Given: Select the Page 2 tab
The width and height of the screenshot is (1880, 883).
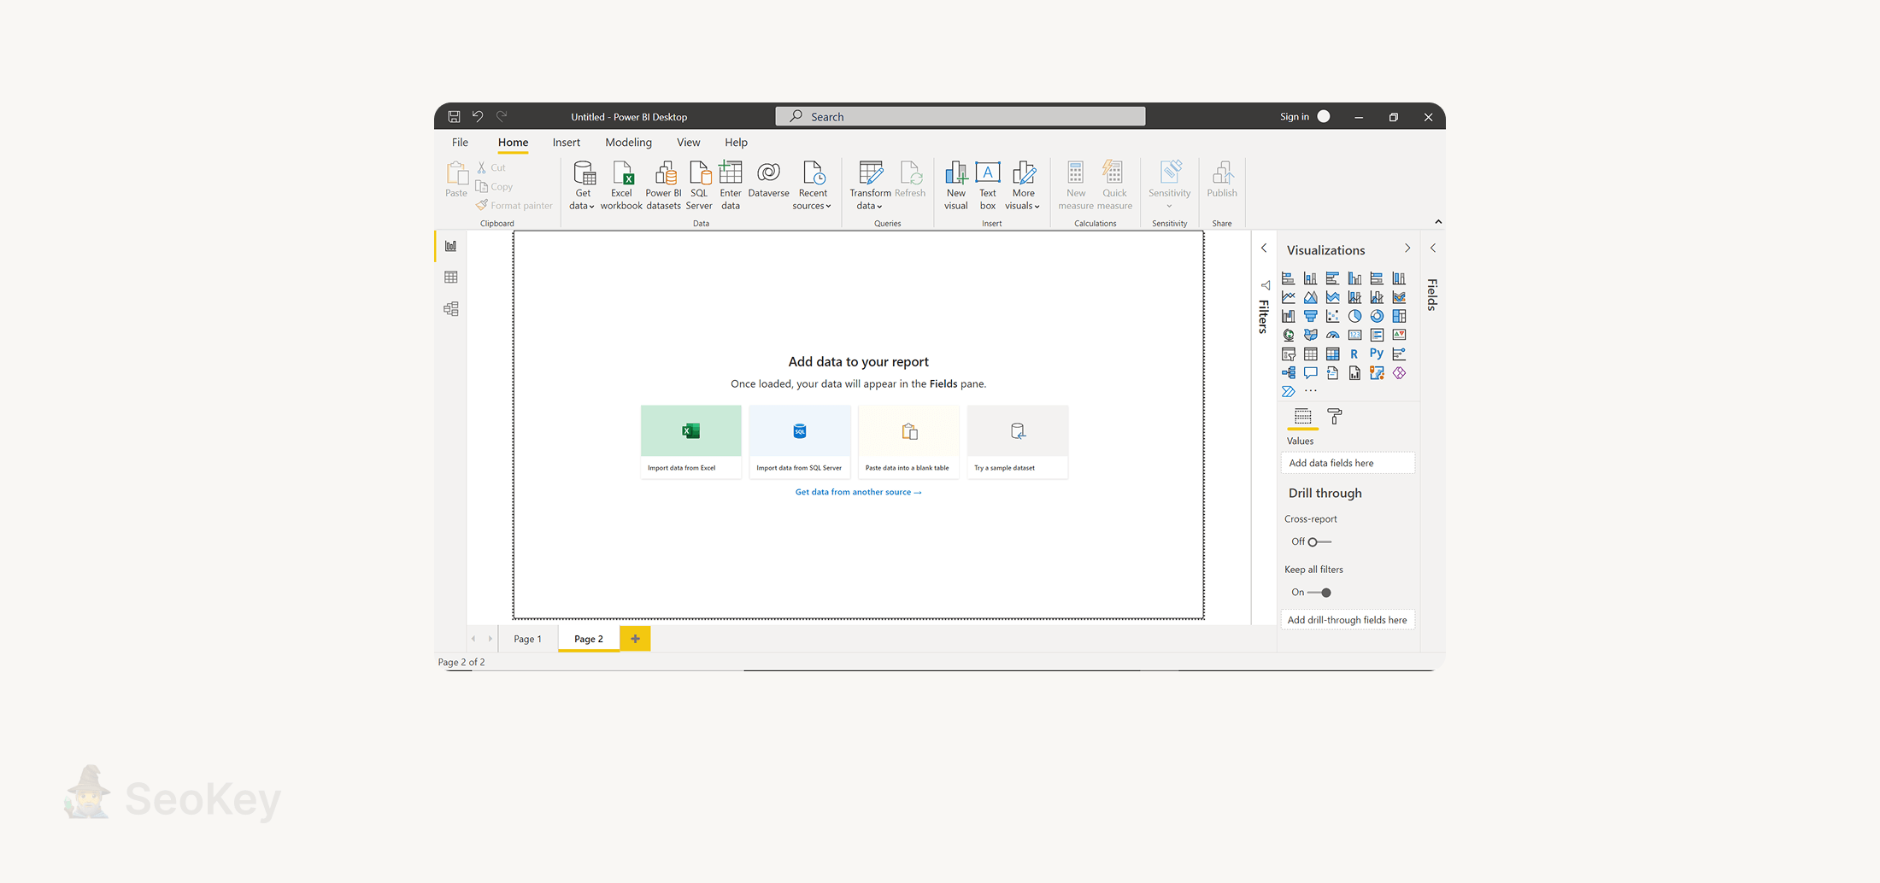Looking at the screenshot, I should pyautogui.click(x=588, y=639).
